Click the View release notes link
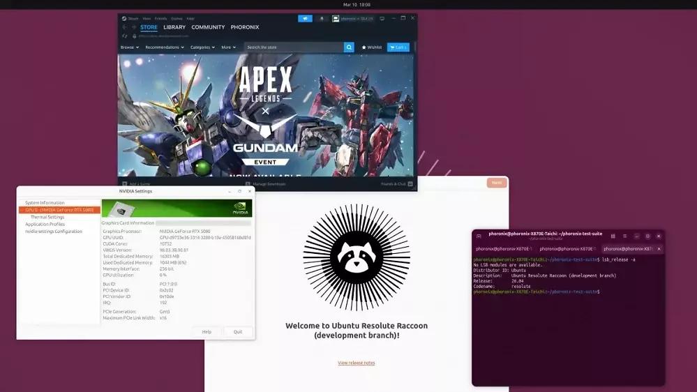Viewport: 697px width, 392px height. (356, 363)
